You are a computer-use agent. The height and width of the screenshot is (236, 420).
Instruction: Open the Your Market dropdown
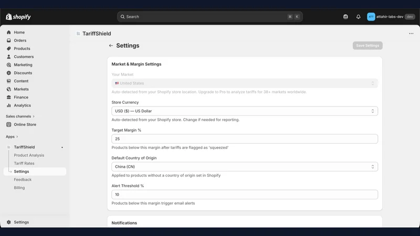245,83
